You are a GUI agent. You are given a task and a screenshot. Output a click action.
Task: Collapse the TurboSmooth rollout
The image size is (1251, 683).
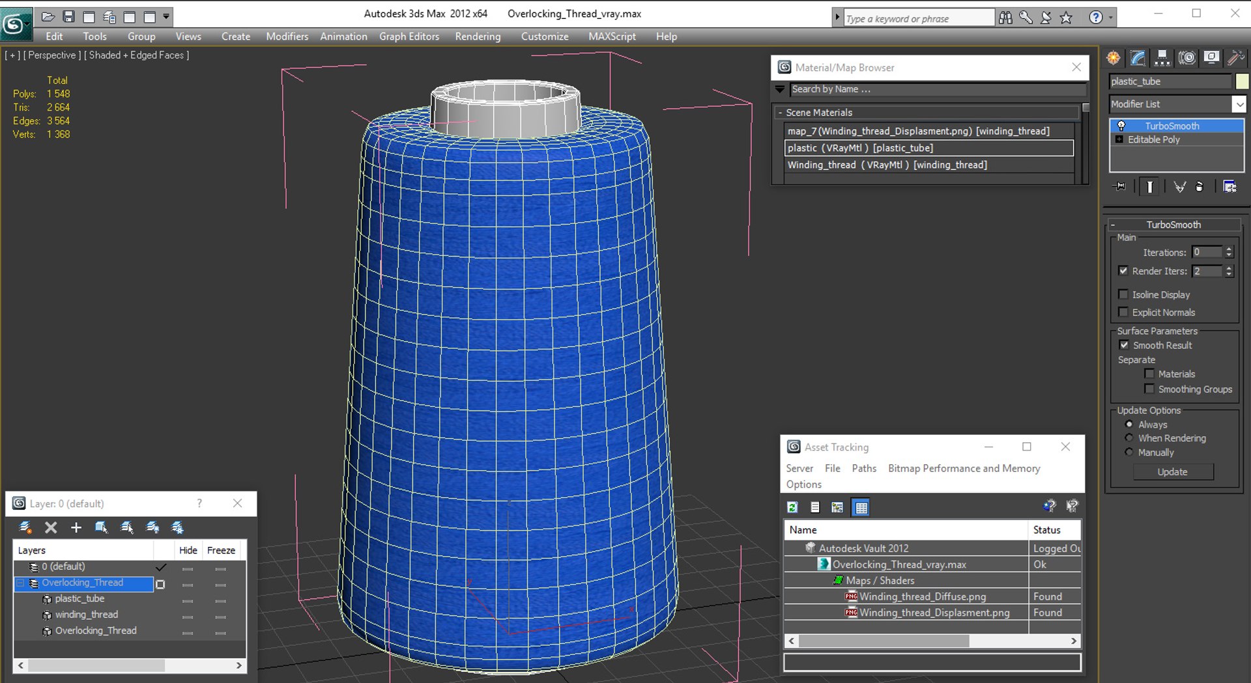(1113, 225)
